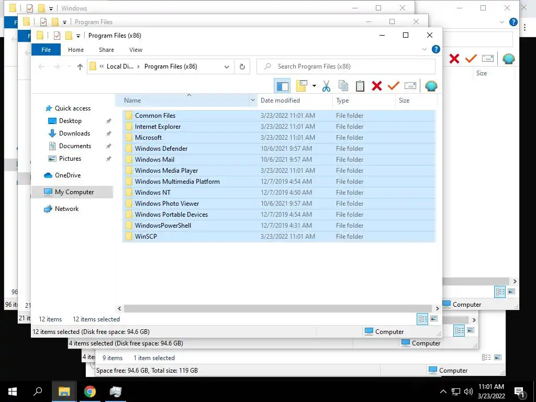Screen dimensions: 536x402
Task: Open Name column filter dropdown
Action: (253, 100)
